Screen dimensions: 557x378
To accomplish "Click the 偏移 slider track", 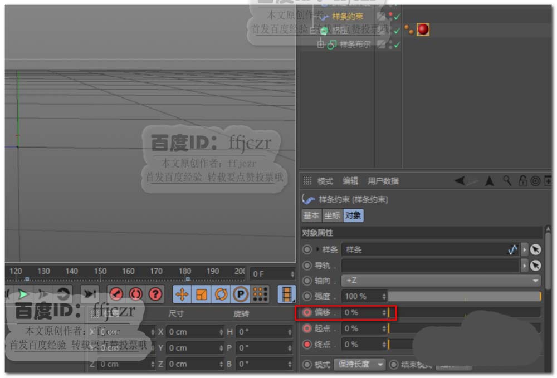I will click(465, 312).
